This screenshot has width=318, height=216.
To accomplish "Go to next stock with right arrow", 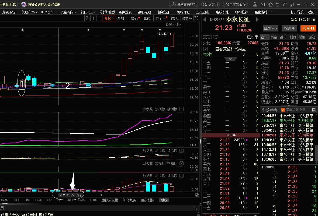I will (257, 19).
